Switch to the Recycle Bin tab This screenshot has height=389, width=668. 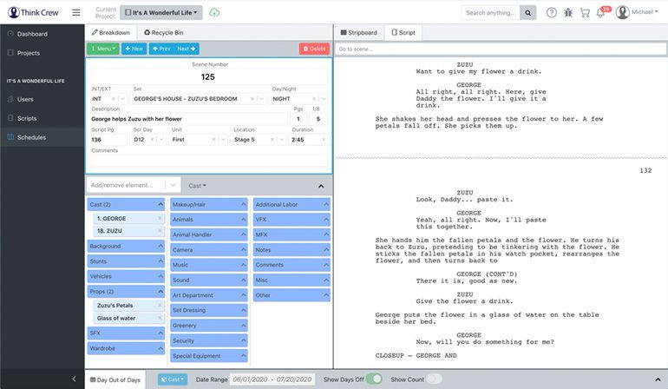(x=164, y=32)
